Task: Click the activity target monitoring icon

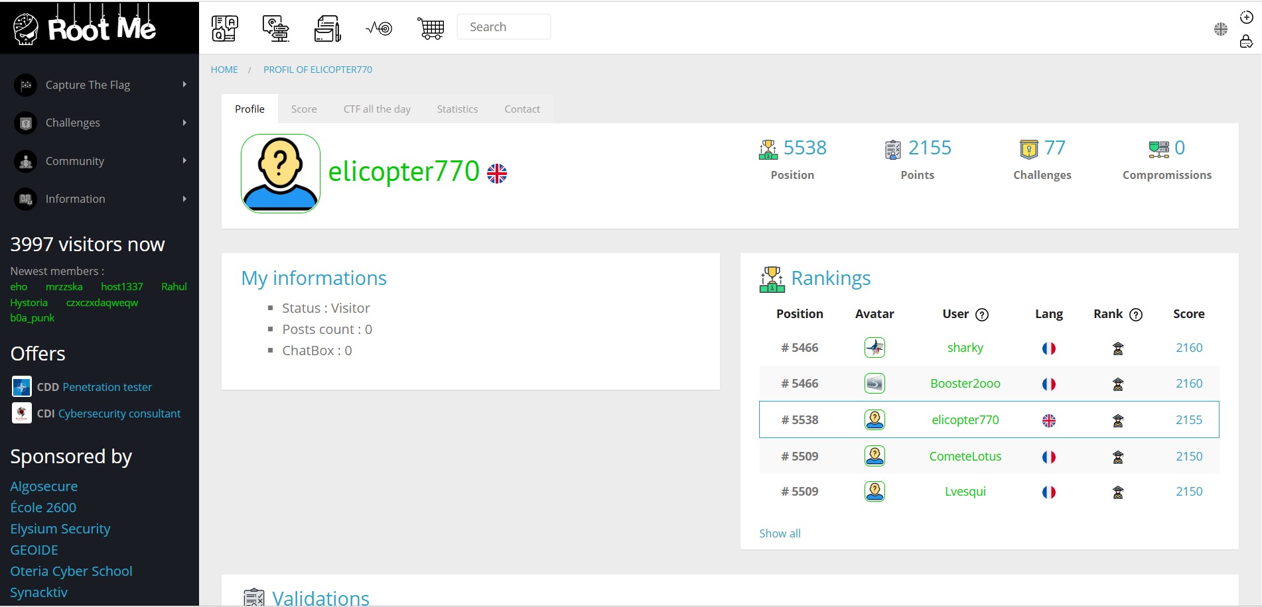Action: coord(378,27)
